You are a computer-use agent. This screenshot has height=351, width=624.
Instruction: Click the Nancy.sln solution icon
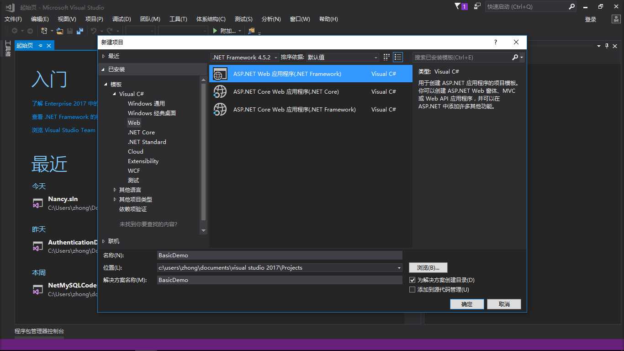tap(38, 203)
